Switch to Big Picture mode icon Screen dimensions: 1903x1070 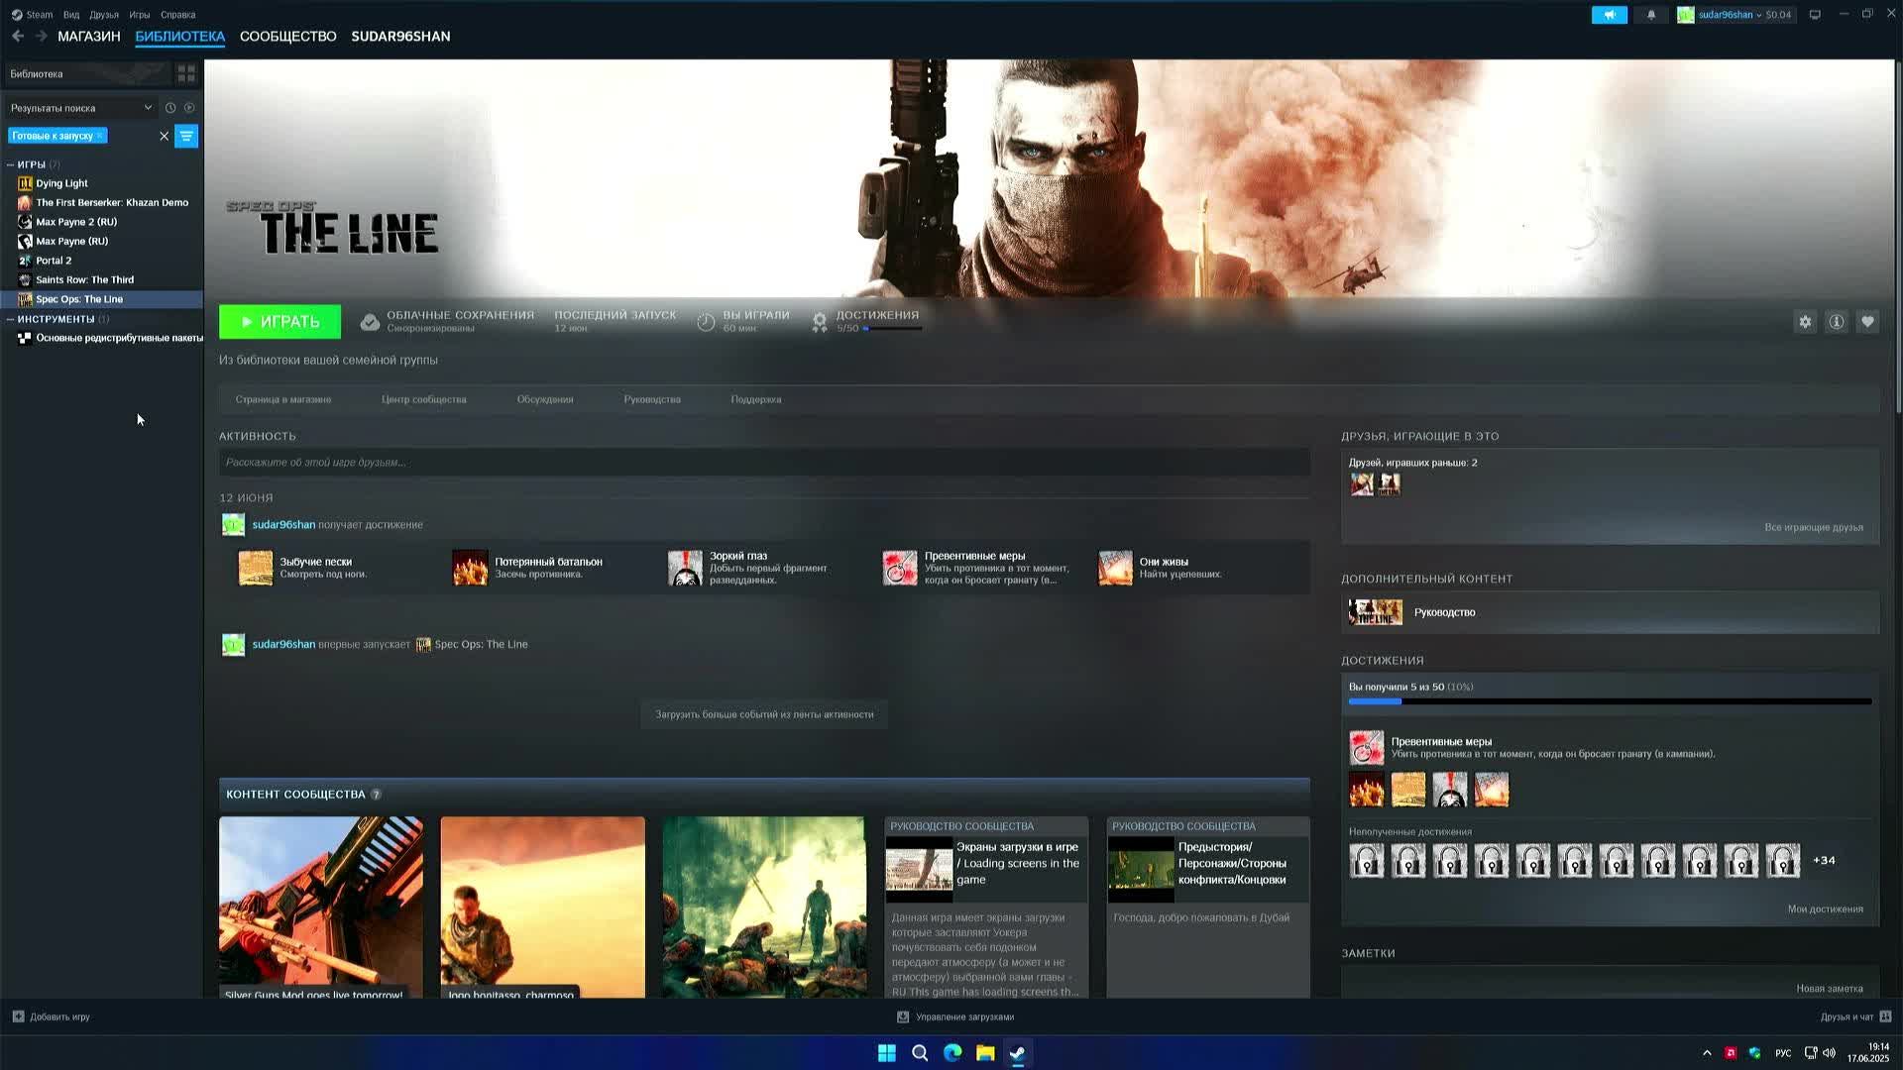click(x=1815, y=15)
